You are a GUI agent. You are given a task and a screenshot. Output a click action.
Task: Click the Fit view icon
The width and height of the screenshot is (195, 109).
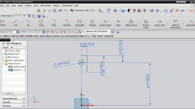click(x=108, y=11)
